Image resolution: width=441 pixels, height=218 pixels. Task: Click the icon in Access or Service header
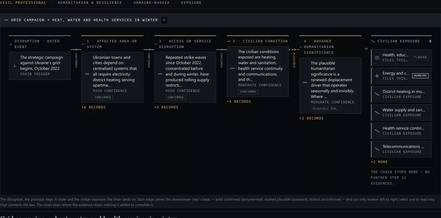click(156, 44)
